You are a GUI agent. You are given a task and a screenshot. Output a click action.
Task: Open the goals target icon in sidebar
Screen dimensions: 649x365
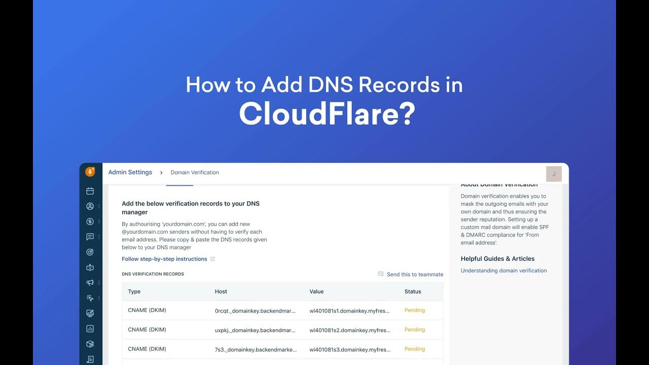pos(90,252)
